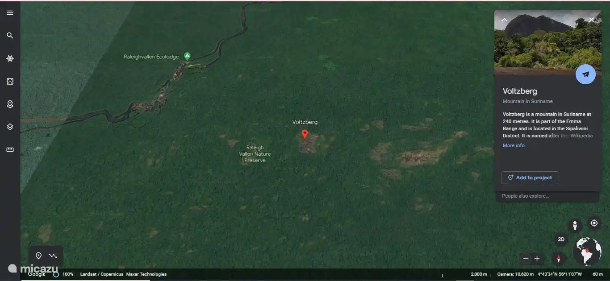This screenshot has height=281, width=610.
Task: Open the search magnifier tool
Action: tap(10, 36)
